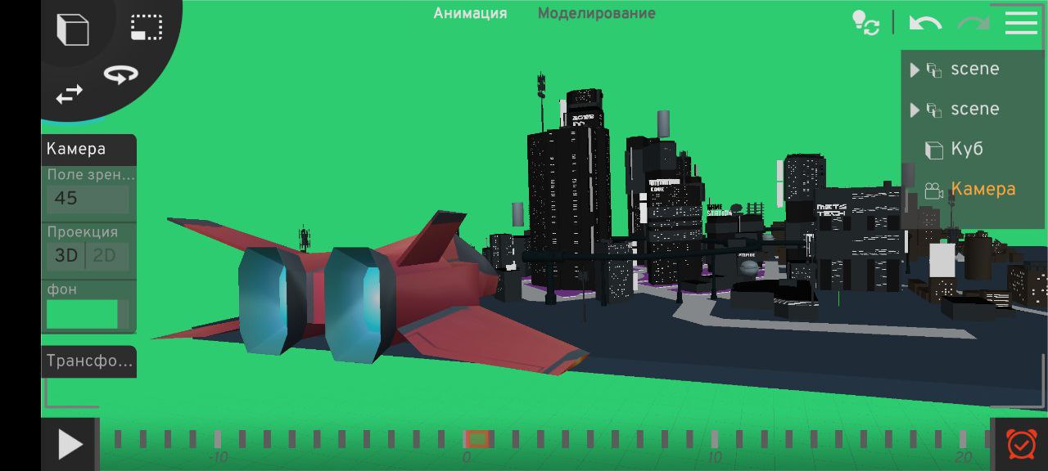Open the hamburger menu top right
1048x471 pixels.
[x=1020, y=23]
